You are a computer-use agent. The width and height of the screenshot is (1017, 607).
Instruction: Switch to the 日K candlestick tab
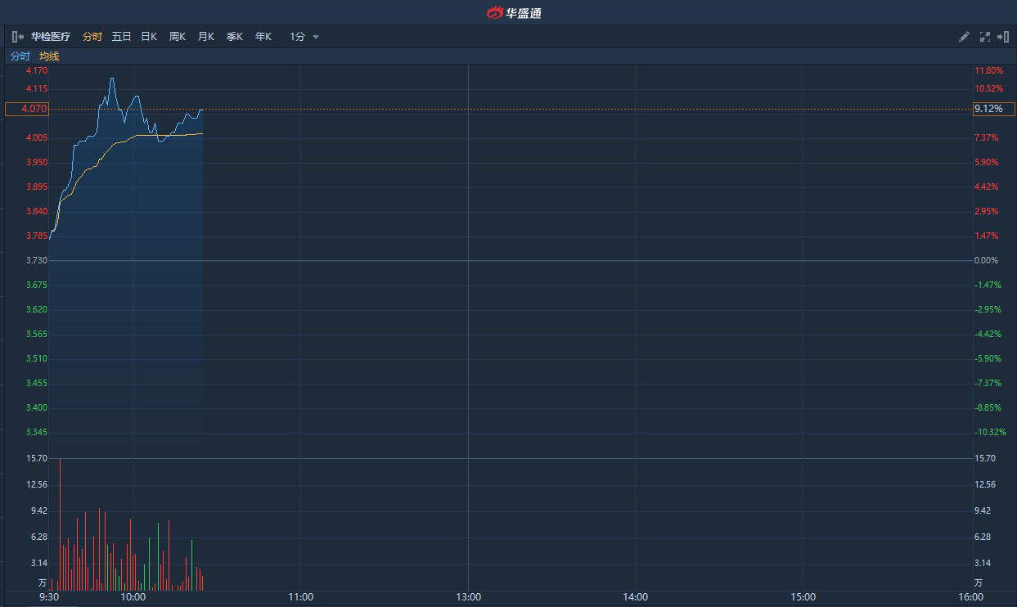pyautogui.click(x=148, y=36)
